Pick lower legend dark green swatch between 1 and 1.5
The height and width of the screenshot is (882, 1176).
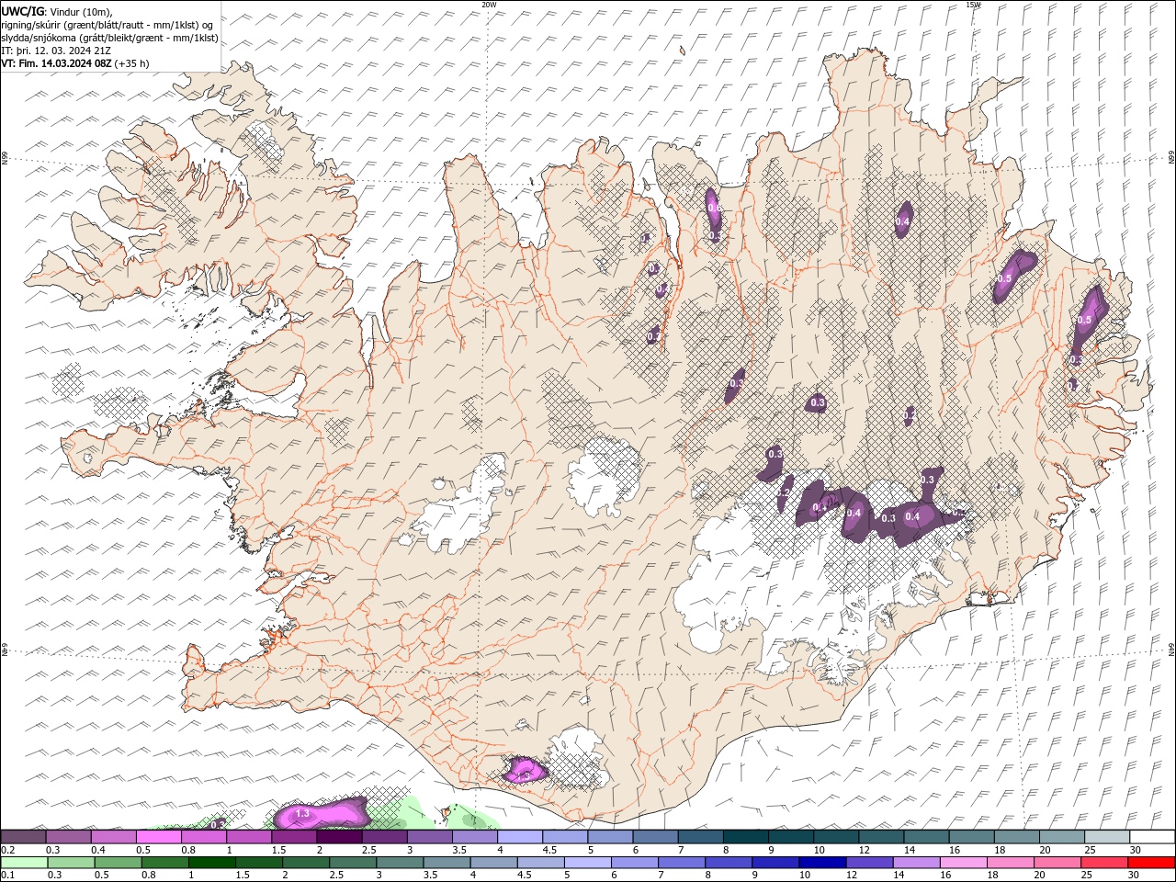point(211,863)
